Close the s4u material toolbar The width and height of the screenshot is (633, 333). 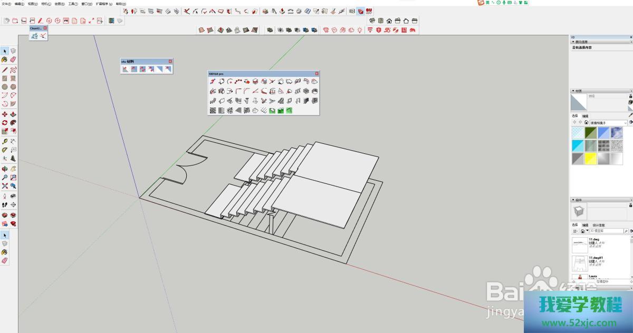click(170, 61)
